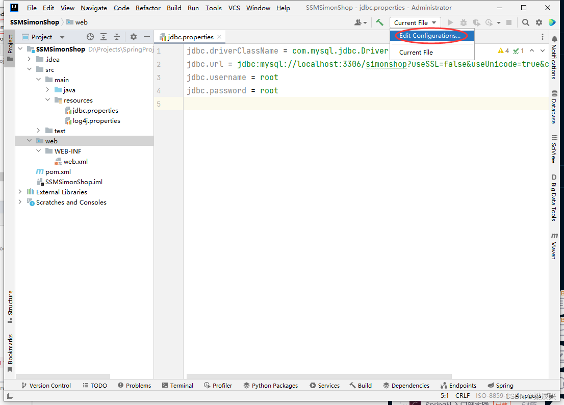Collapse the resources folder
Screen dimensions: 564x405
point(47,100)
